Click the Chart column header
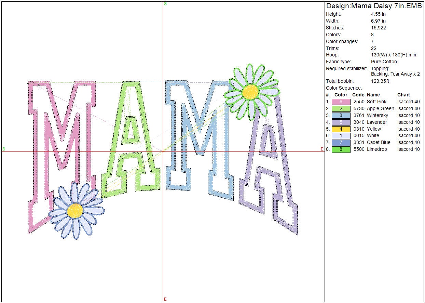This screenshot has width=425, height=303. pos(403,95)
